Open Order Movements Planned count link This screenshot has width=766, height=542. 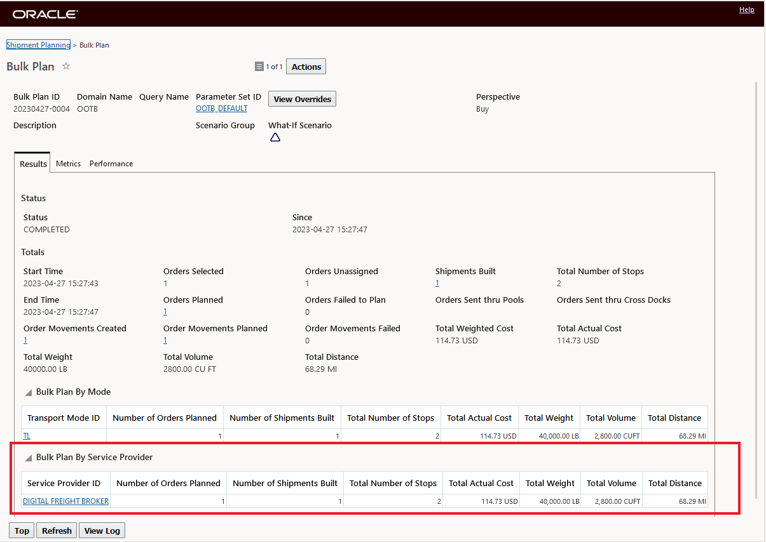point(165,340)
